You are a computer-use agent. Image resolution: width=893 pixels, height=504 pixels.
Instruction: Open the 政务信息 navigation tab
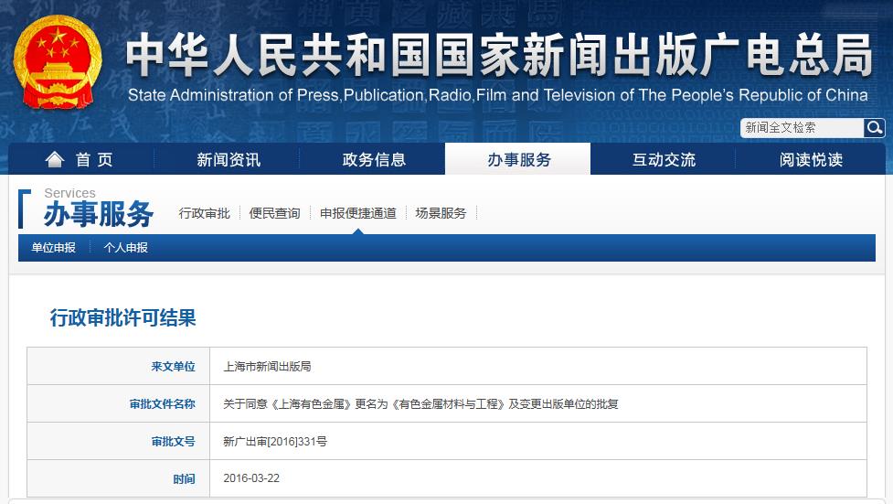374,159
